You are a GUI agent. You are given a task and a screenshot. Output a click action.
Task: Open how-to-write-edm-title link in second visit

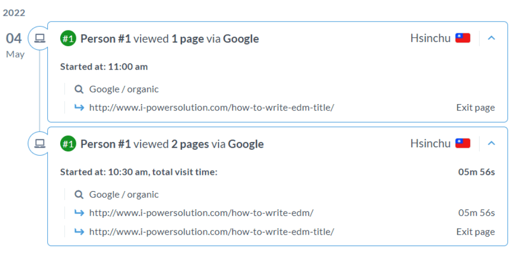[212, 232]
